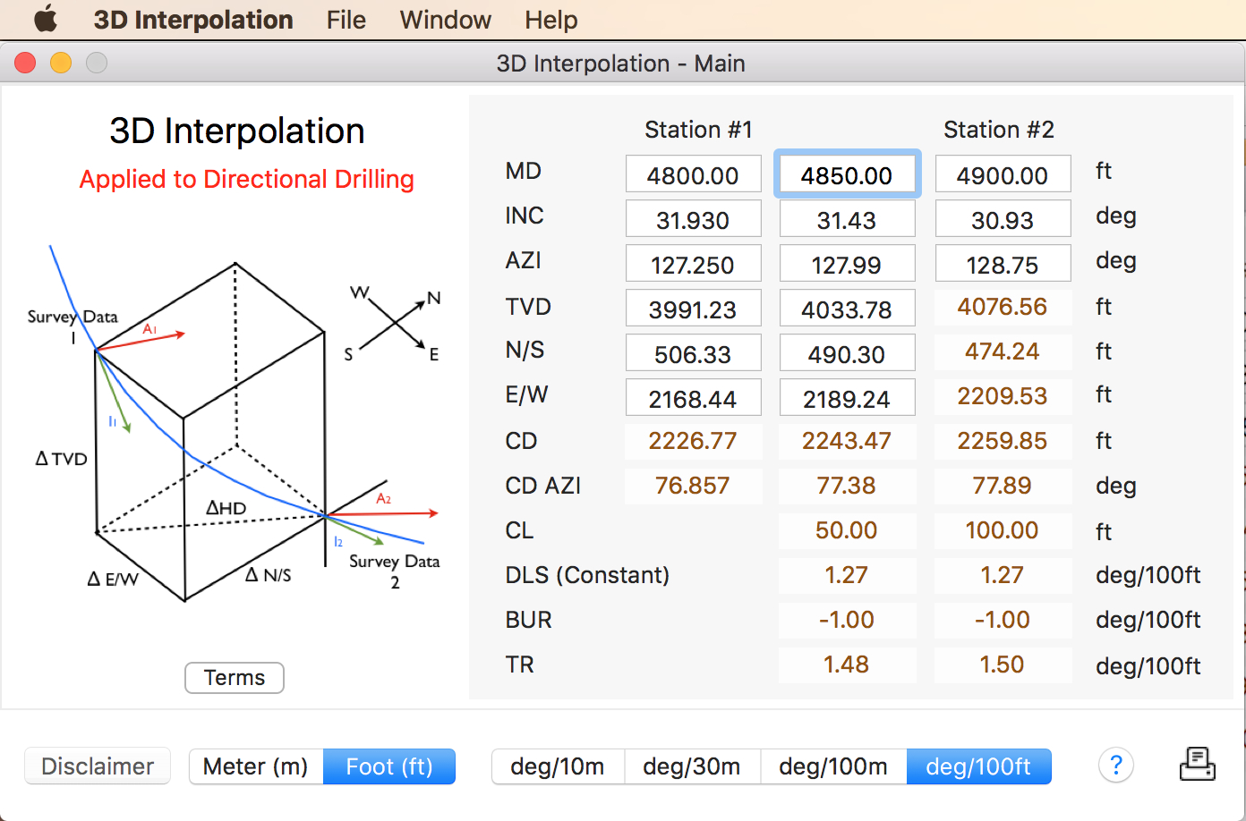
Task: Open the Help menu
Action: (550, 20)
